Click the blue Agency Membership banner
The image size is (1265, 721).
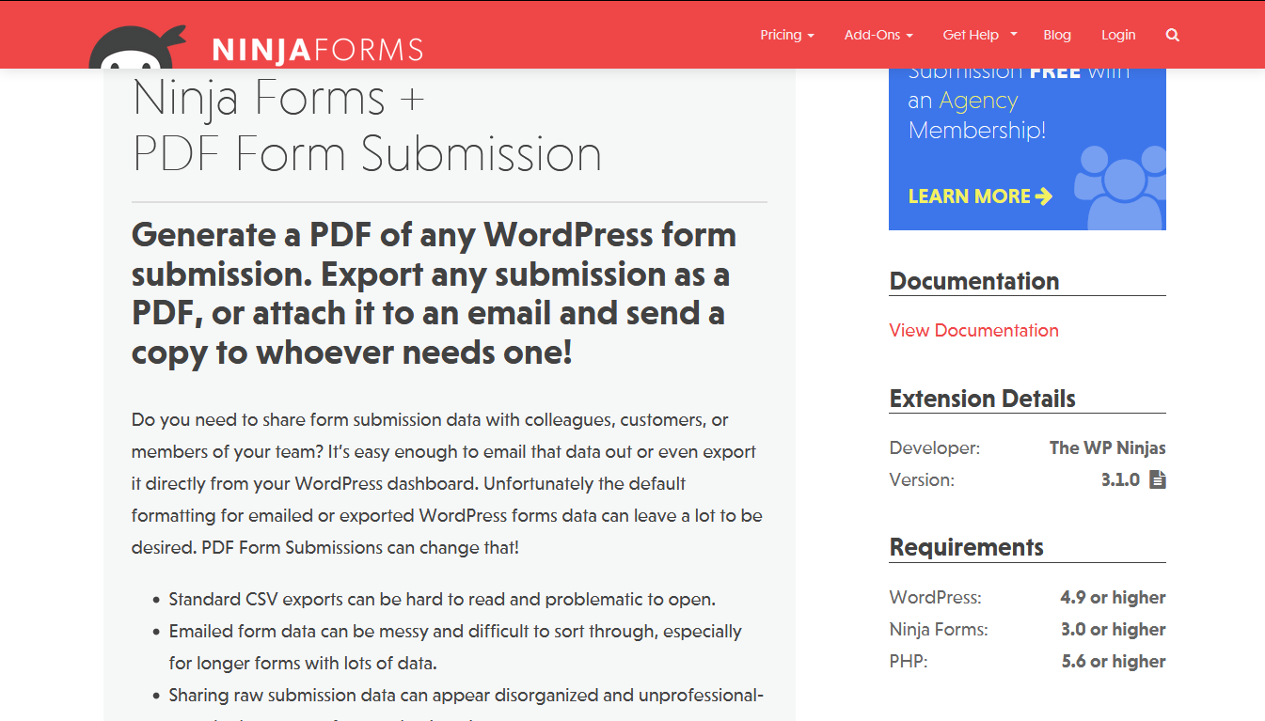pos(1027,149)
